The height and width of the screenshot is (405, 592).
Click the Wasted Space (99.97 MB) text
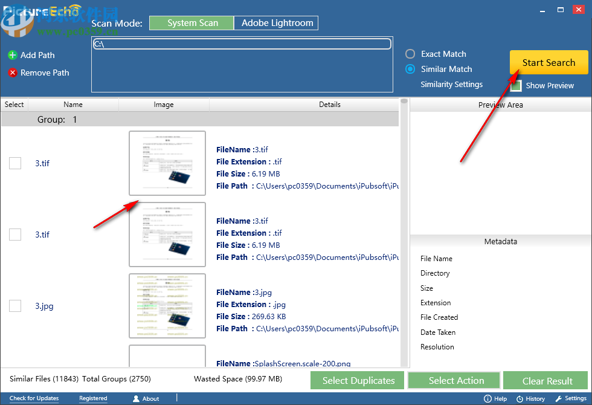click(238, 379)
